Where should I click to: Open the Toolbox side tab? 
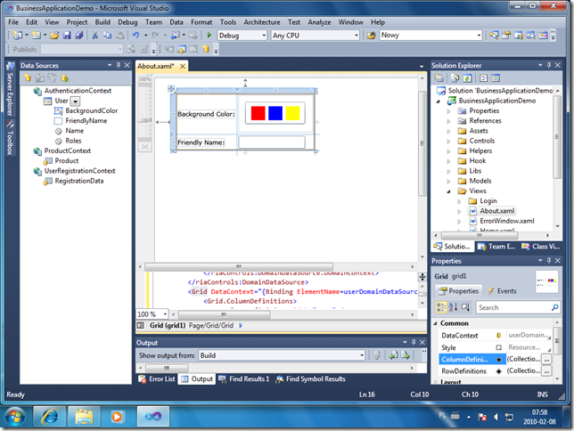point(10,138)
